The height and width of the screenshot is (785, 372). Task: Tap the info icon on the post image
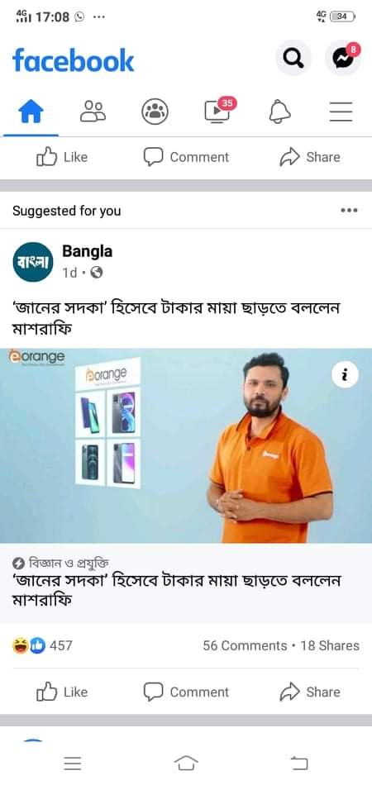(x=345, y=375)
